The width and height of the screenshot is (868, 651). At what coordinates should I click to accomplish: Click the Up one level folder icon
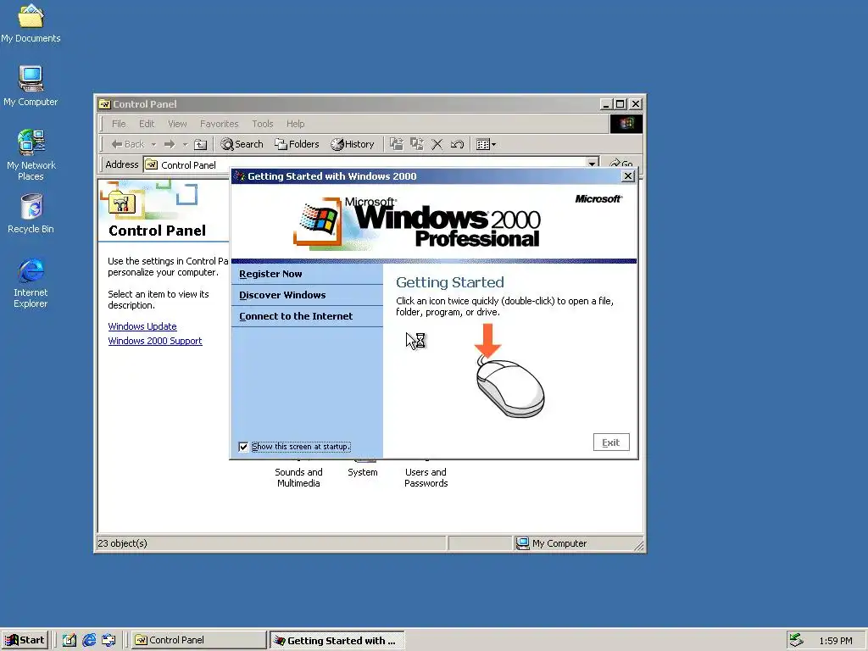[x=200, y=144]
